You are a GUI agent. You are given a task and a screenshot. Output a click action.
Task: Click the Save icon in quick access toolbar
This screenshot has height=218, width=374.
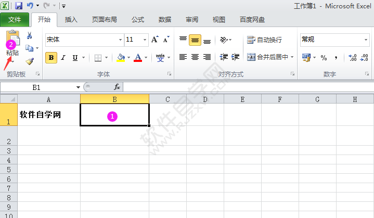click(x=19, y=6)
